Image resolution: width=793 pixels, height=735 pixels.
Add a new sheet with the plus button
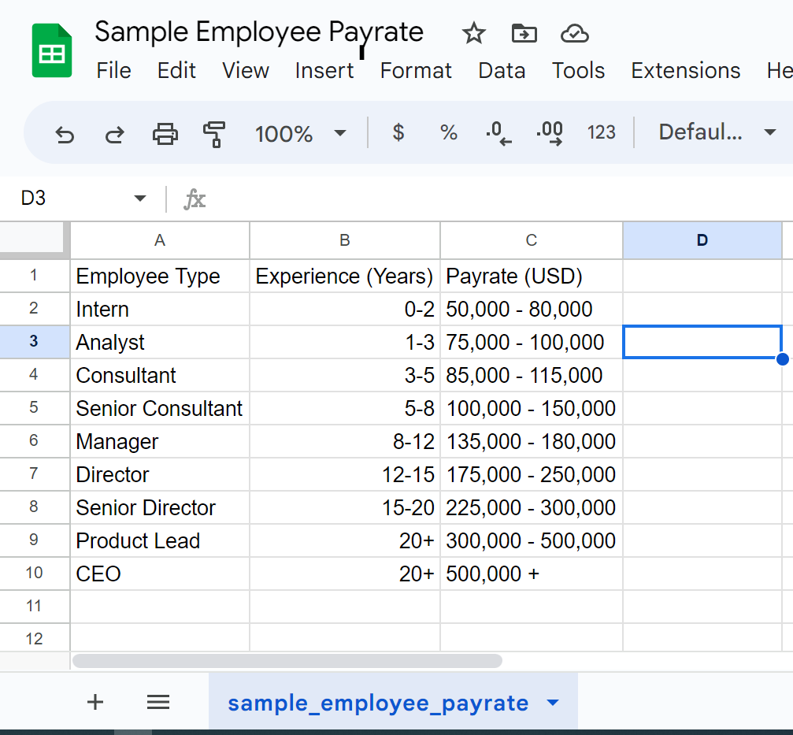94,702
